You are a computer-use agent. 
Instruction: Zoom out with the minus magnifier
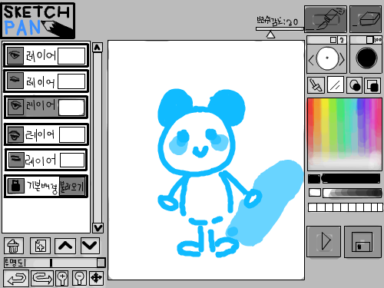[79, 278]
